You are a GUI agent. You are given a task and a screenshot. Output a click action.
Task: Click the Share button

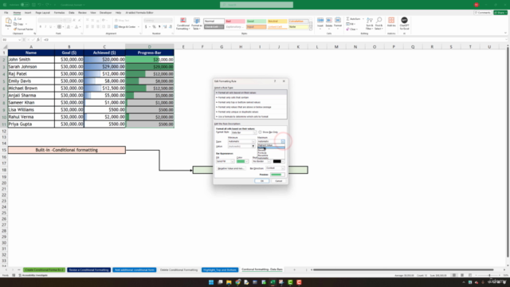coord(500,13)
